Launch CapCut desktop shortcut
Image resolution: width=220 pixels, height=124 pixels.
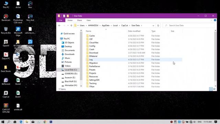coord(6,94)
